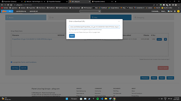Open the Patreon bookmark

click(x=130, y=8)
